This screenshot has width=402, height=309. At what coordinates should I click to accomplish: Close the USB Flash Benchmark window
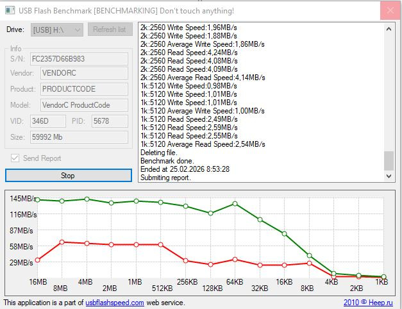[390, 10]
